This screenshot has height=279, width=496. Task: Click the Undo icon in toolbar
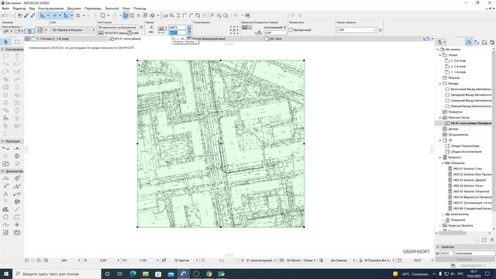(5, 15)
